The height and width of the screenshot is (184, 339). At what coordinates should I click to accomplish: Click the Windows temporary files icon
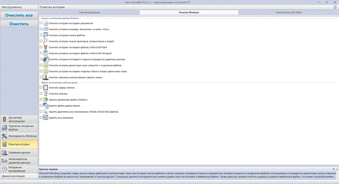click(x=45, y=100)
